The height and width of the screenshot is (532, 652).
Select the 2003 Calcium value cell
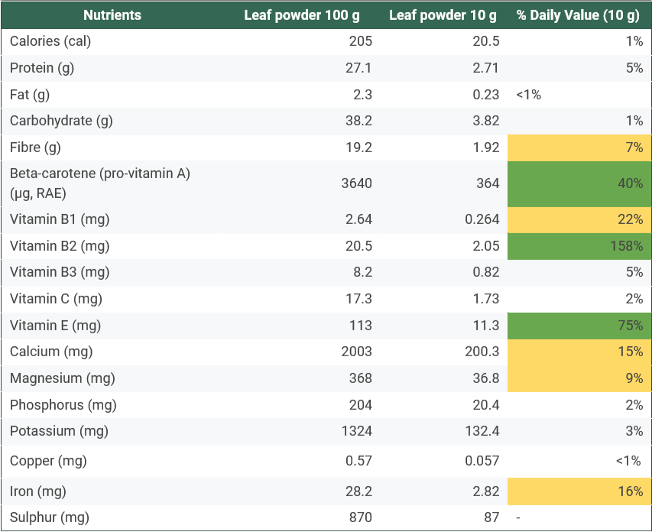[x=357, y=352]
